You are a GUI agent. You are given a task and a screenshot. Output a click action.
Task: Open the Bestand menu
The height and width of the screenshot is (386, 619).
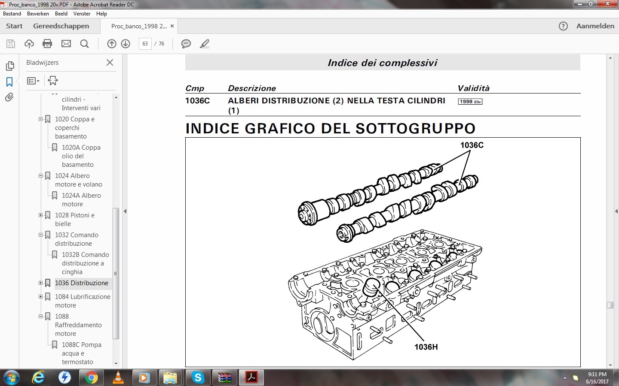[x=12, y=14]
